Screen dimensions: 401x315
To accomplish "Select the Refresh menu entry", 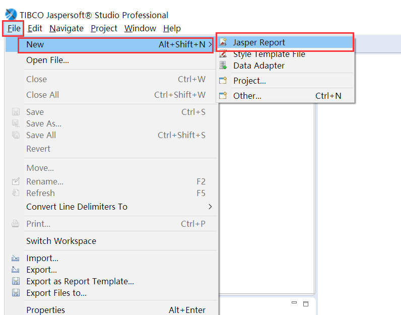I will (x=112, y=193).
